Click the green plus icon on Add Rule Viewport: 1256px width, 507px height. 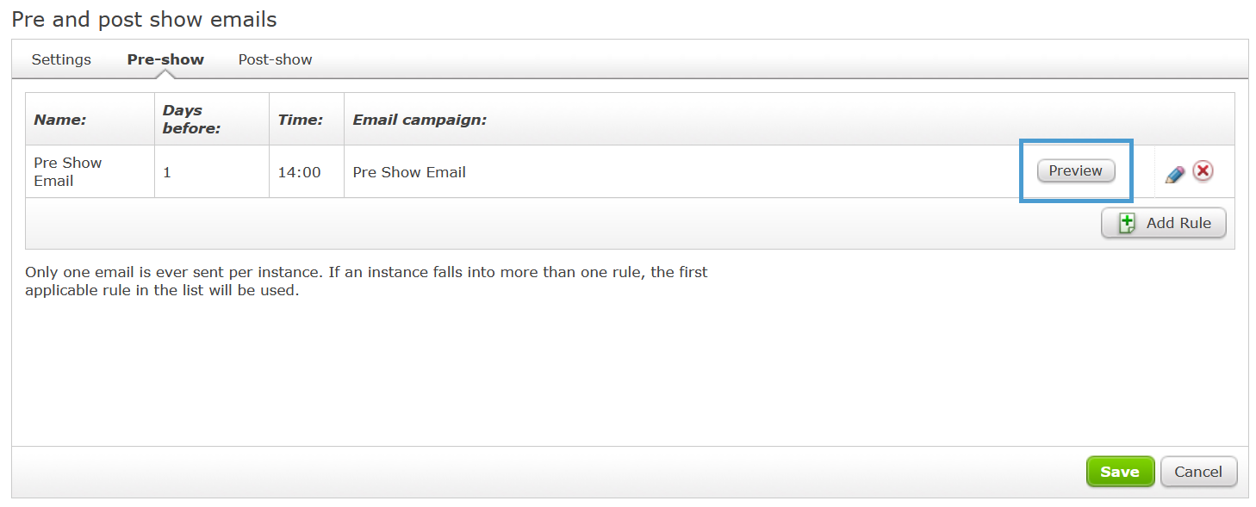point(1127,224)
